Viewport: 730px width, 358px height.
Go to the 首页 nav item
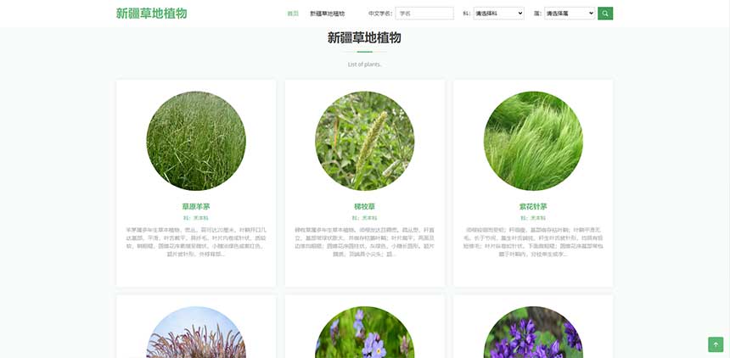click(x=293, y=14)
